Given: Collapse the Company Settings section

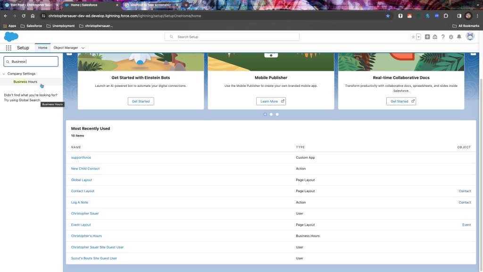Looking at the screenshot, I should click(x=4, y=74).
